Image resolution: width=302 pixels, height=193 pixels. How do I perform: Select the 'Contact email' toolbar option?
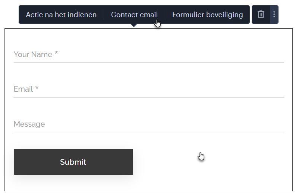point(134,15)
